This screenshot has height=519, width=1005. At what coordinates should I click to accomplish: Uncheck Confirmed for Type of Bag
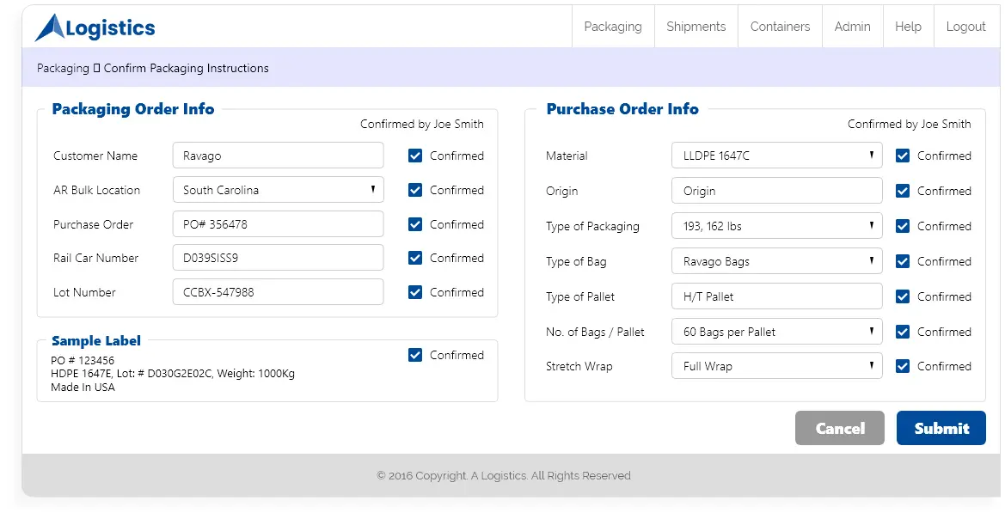(x=903, y=261)
